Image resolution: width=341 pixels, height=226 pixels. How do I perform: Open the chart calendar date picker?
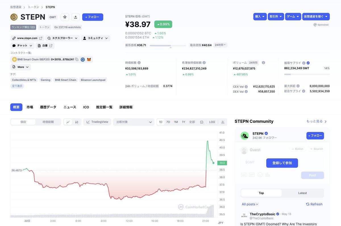pos(201,122)
